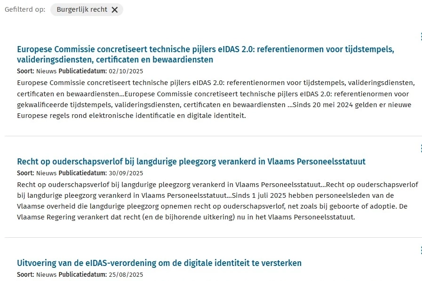Click the Burgerlijk recht filter chip label
The image size is (422, 281).
[x=82, y=10]
